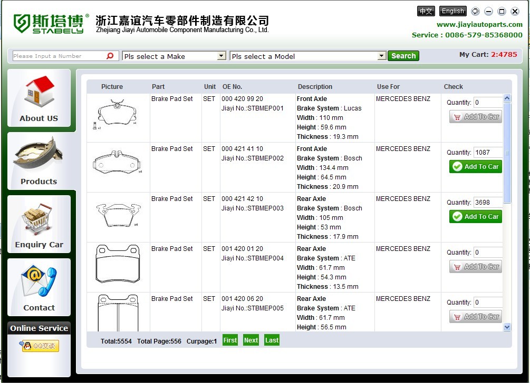Select the About US menu label
This screenshot has width=530, height=383.
[x=39, y=118]
